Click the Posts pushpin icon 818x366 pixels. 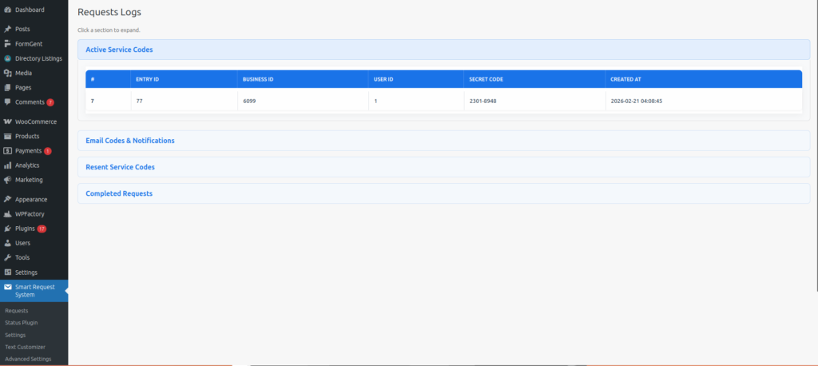point(7,29)
